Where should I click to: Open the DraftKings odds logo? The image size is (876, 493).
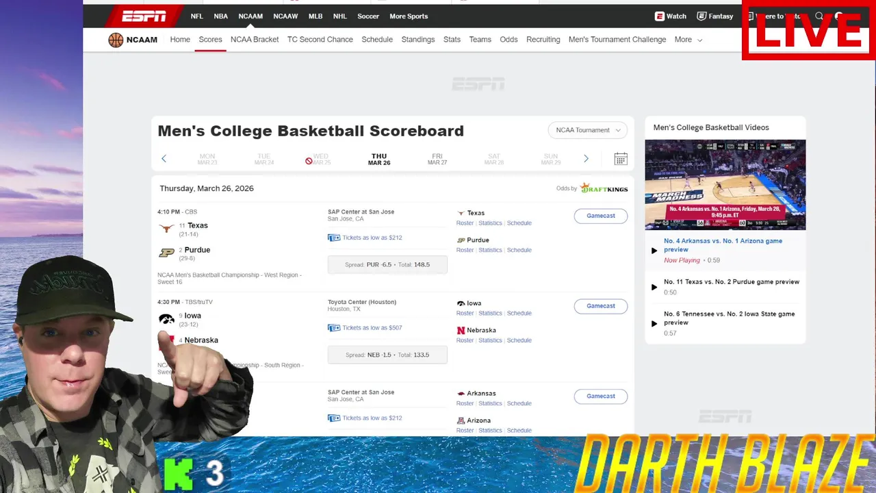pyautogui.click(x=604, y=188)
